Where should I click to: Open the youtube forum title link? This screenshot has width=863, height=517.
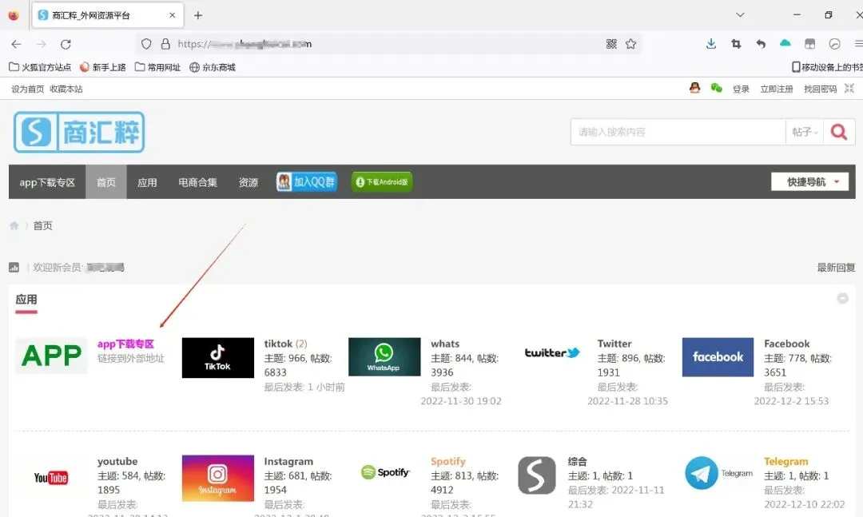117,461
